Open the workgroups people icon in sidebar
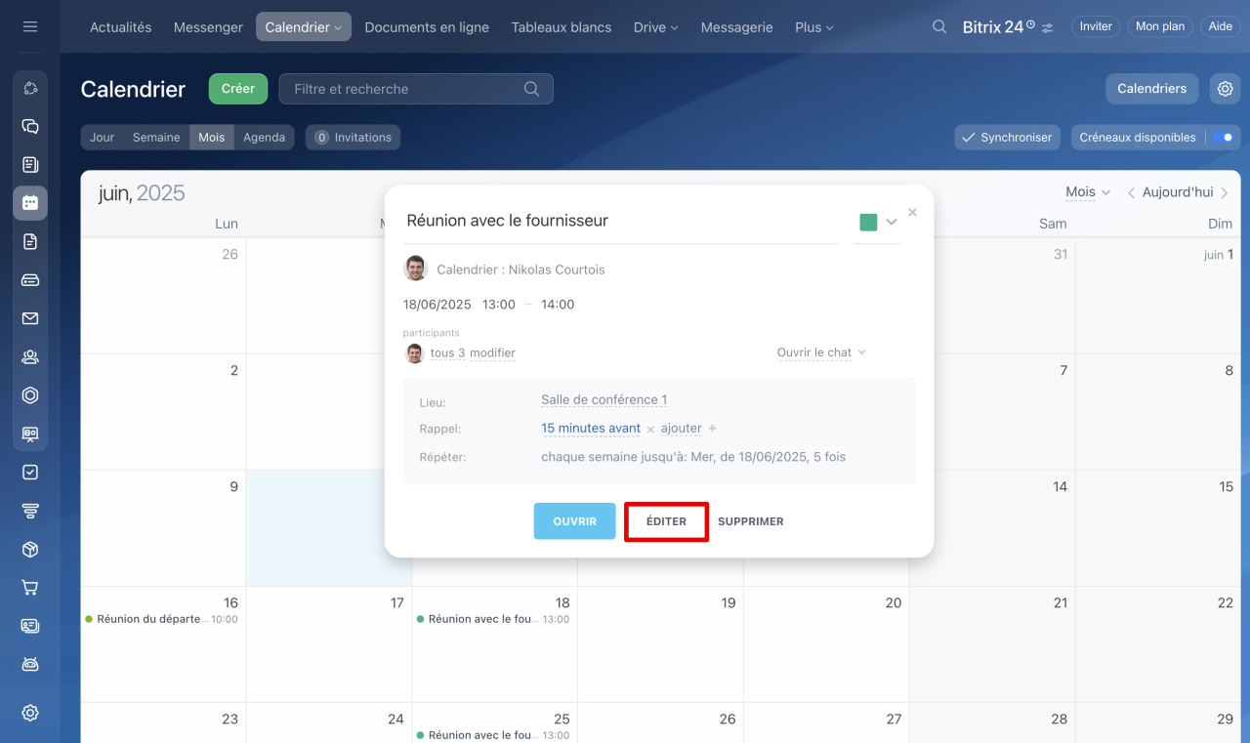 coord(30,356)
